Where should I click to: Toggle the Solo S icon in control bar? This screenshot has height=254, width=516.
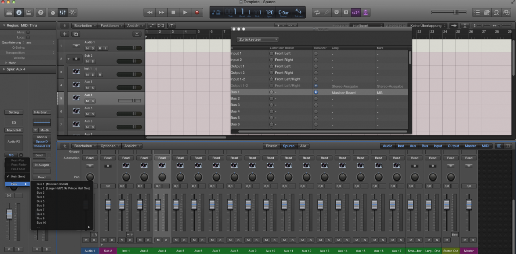(x=346, y=12)
